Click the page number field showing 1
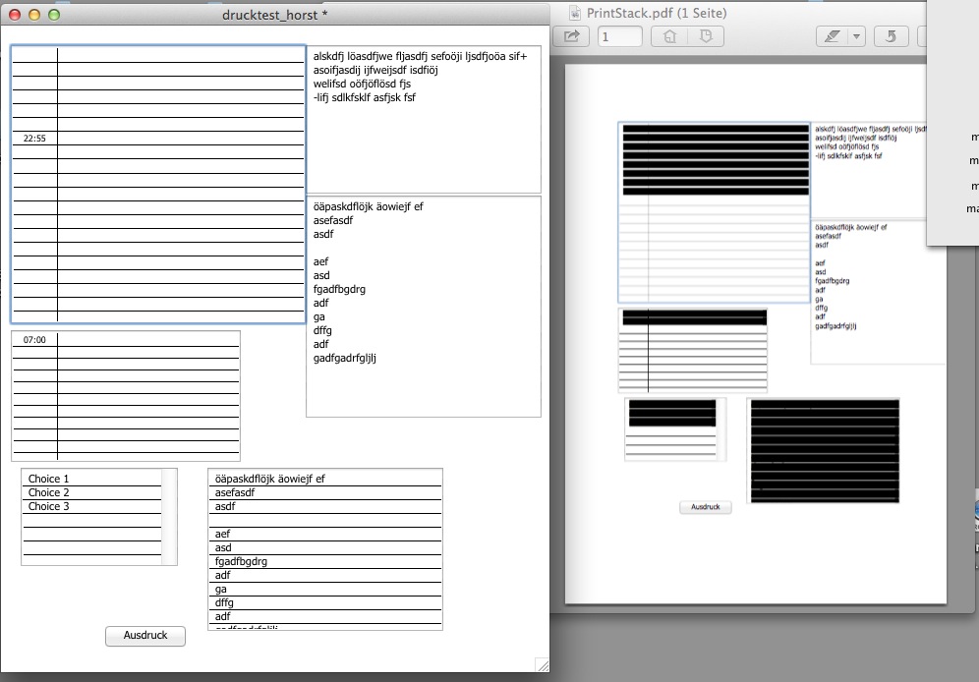Screen dimensions: 979x682 point(619,36)
